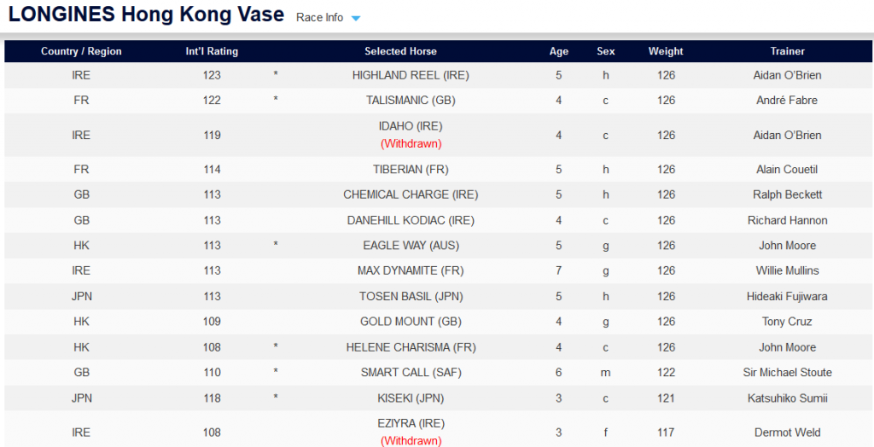Click the Int'l Rating column header

click(212, 51)
